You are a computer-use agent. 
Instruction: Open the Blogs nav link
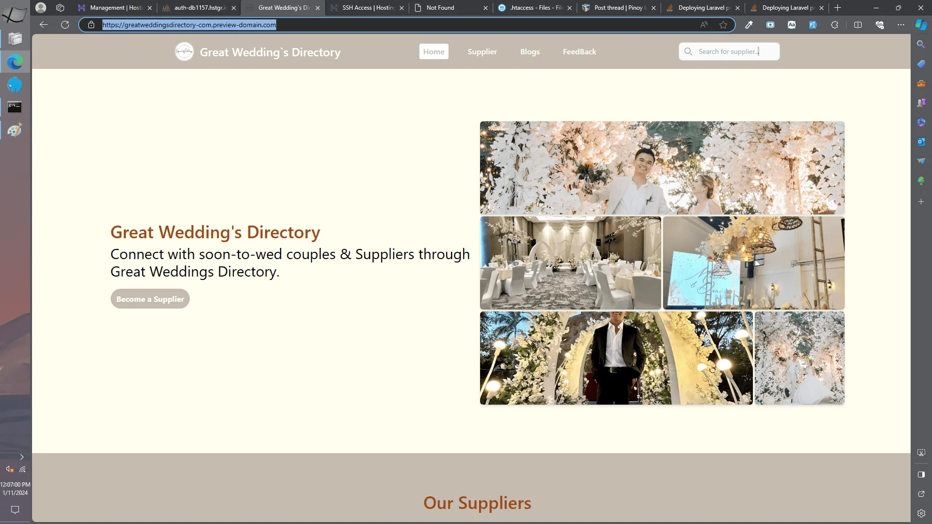[x=530, y=51]
